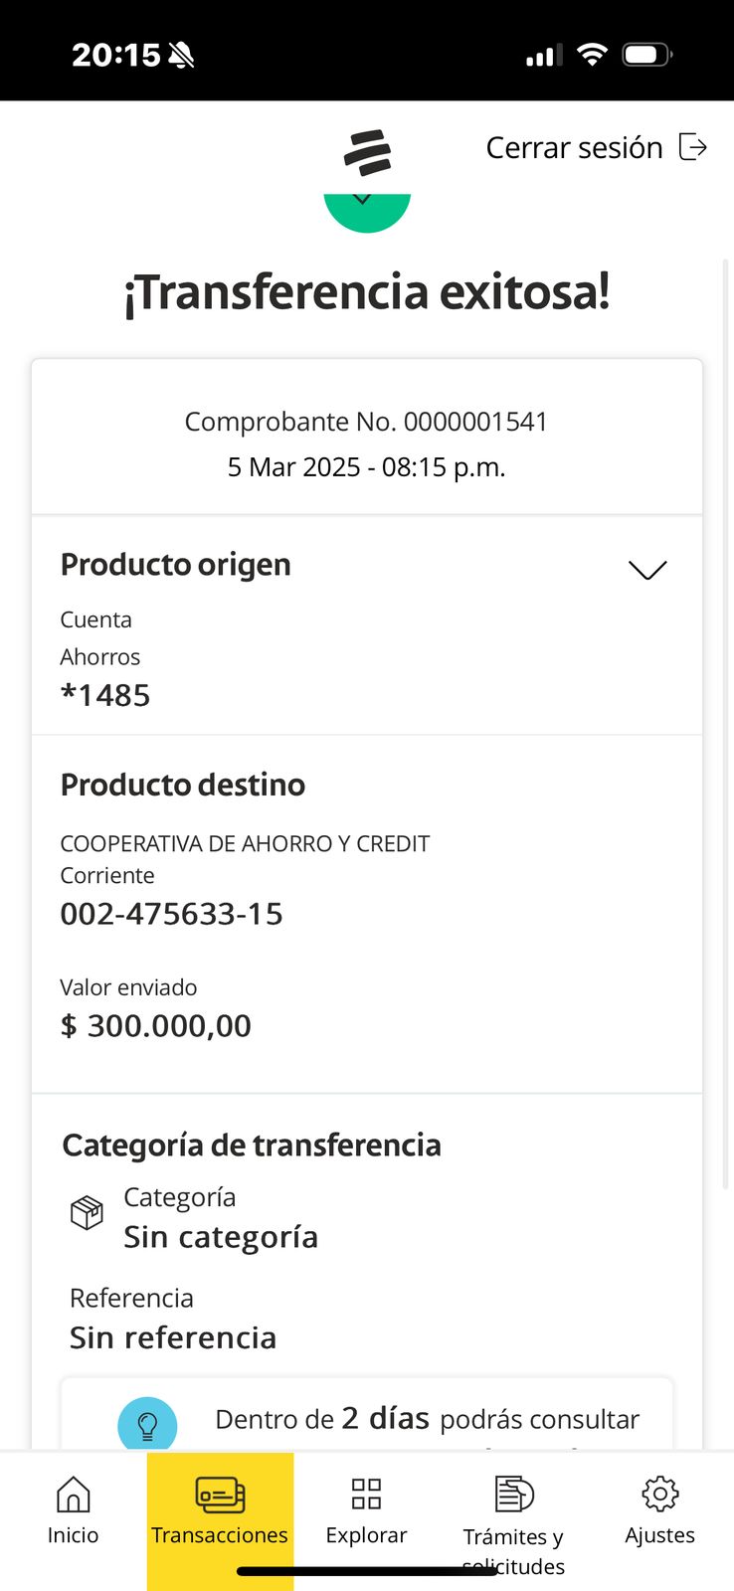Tap the category box icon
The image size is (734, 1591).
87,1212
